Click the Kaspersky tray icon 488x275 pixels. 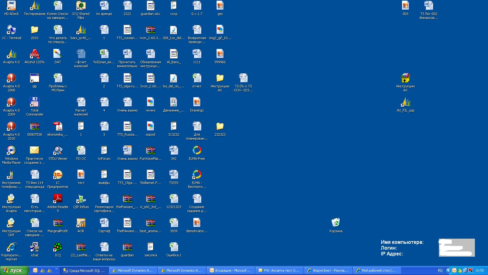(x=471, y=270)
